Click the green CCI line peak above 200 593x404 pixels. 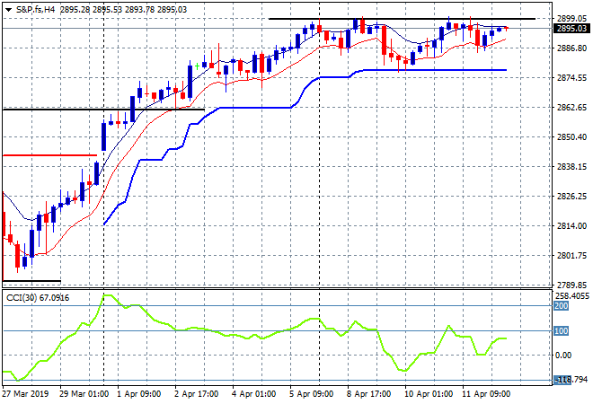[108, 295]
